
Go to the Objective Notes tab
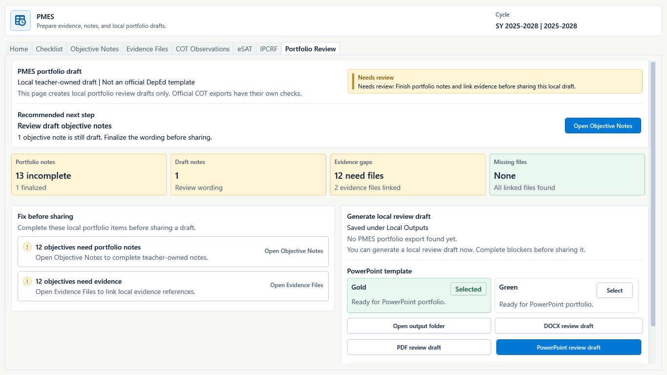(x=95, y=49)
